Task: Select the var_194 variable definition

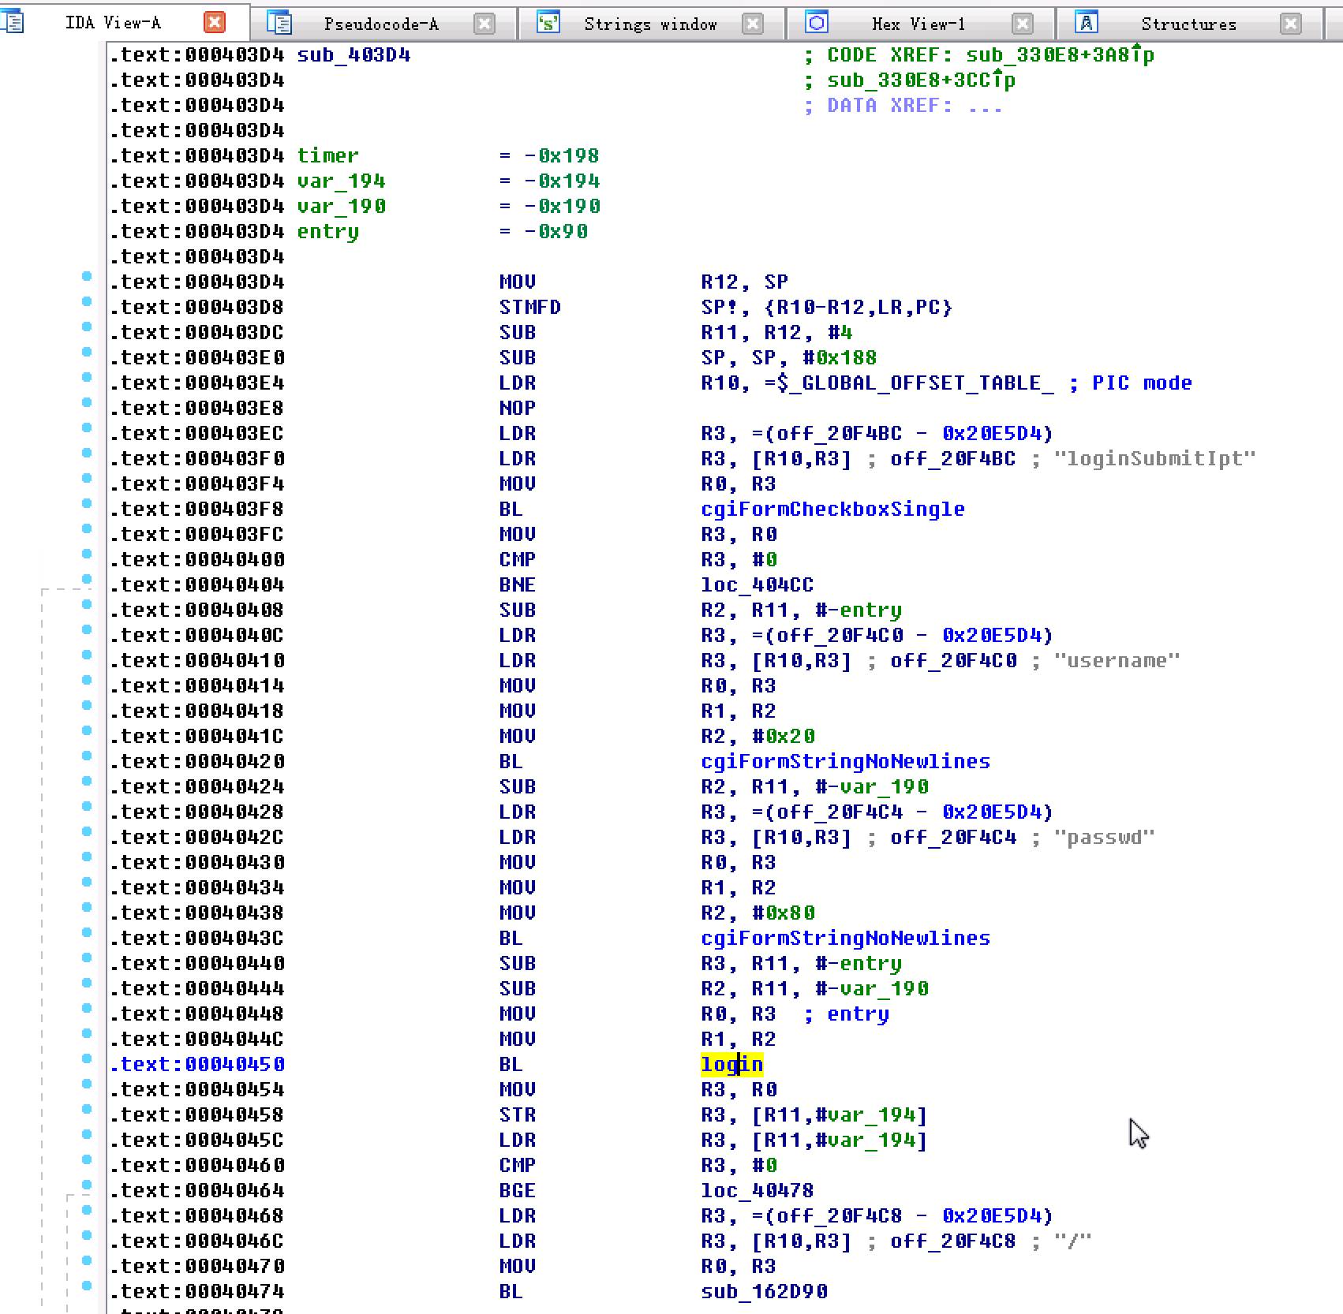Action: point(341,181)
